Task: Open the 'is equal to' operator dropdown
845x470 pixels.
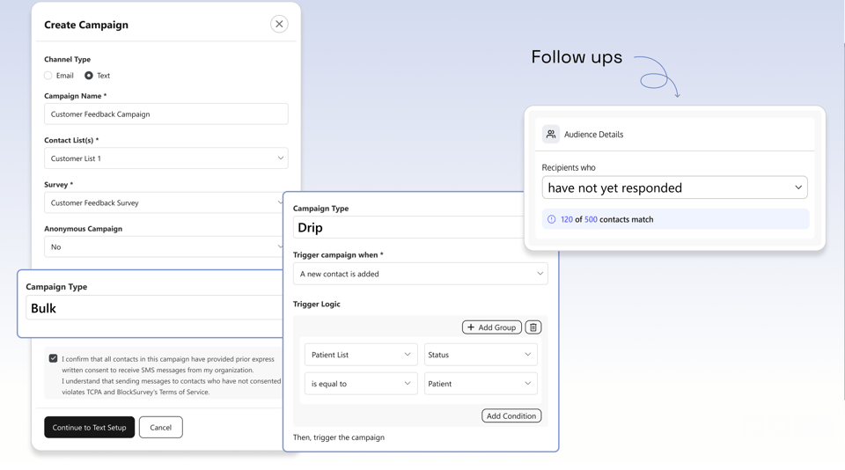Action: point(361,384)
